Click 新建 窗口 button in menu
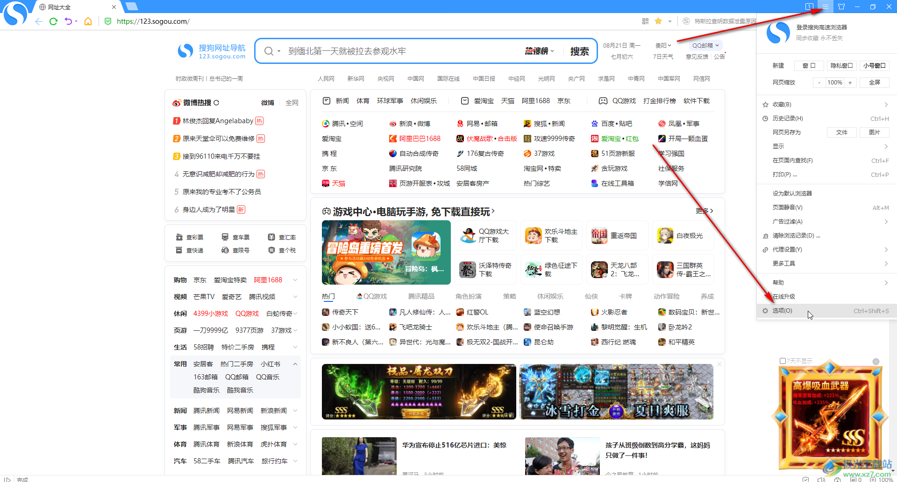This screenshot has height=482, width=897. pyautogui.click(x=809, y=66)
